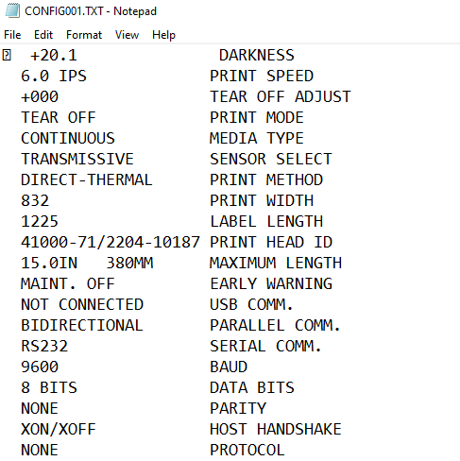Click the NOT CONNECTED value

pyautogui.click(x=82, y=305)
